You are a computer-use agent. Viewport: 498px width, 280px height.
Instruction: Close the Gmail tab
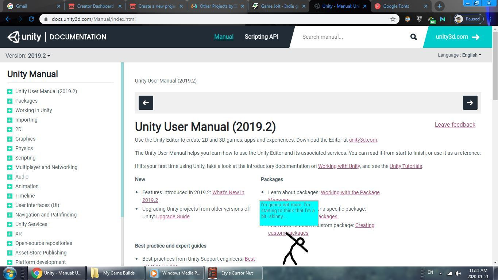pos(59,6)
